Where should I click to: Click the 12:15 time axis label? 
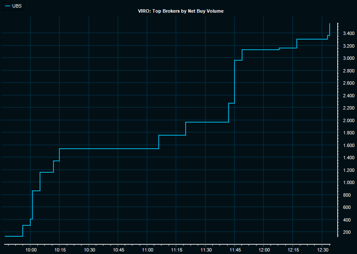[x=293, y=250]
